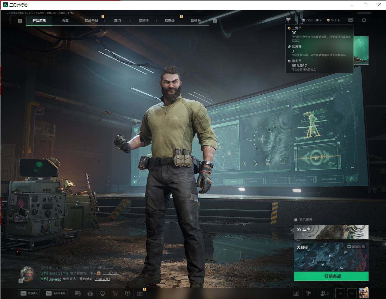Open the lightning shield icon
386x299 pixels.
point(127,293)
